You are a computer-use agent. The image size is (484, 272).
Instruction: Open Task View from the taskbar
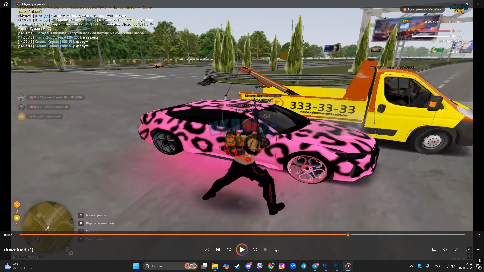204,266
